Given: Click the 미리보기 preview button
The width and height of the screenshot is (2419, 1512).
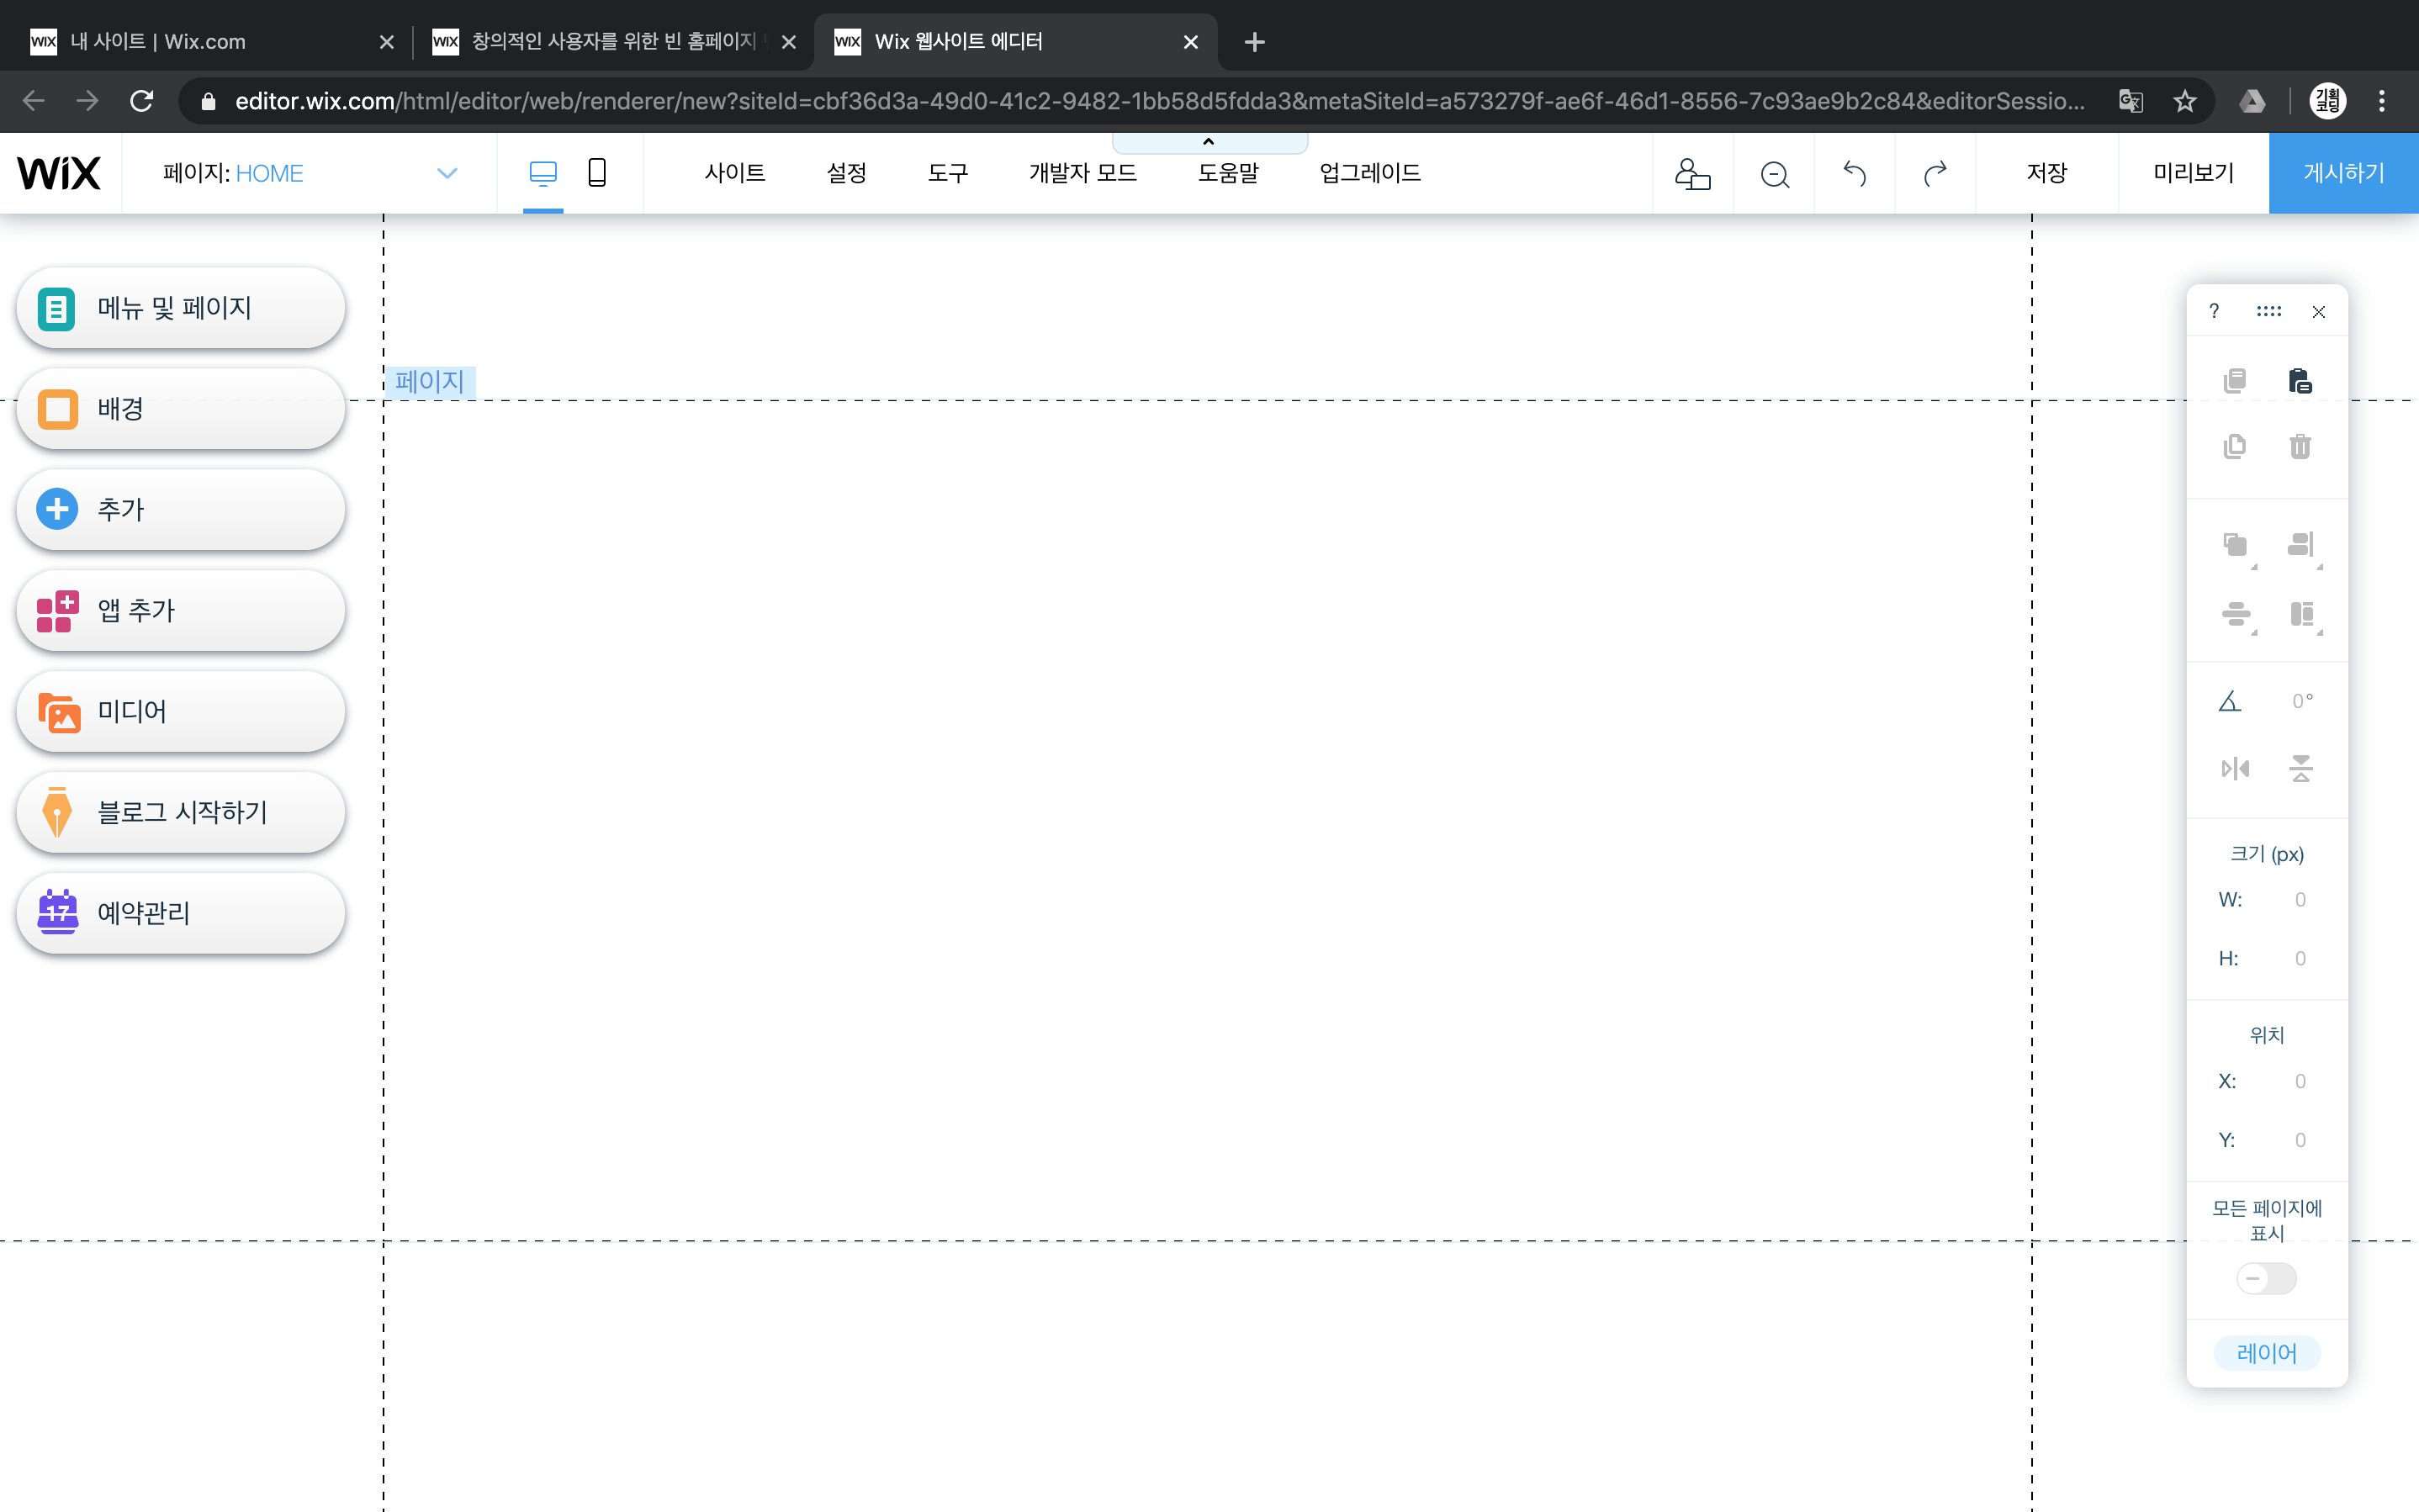Looking at the screenshot, I should coord(2192,173).
